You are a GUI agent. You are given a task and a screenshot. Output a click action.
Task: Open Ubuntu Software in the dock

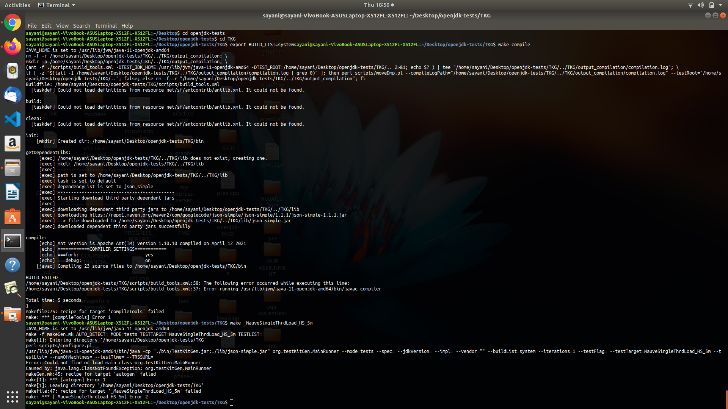point(13,216)
